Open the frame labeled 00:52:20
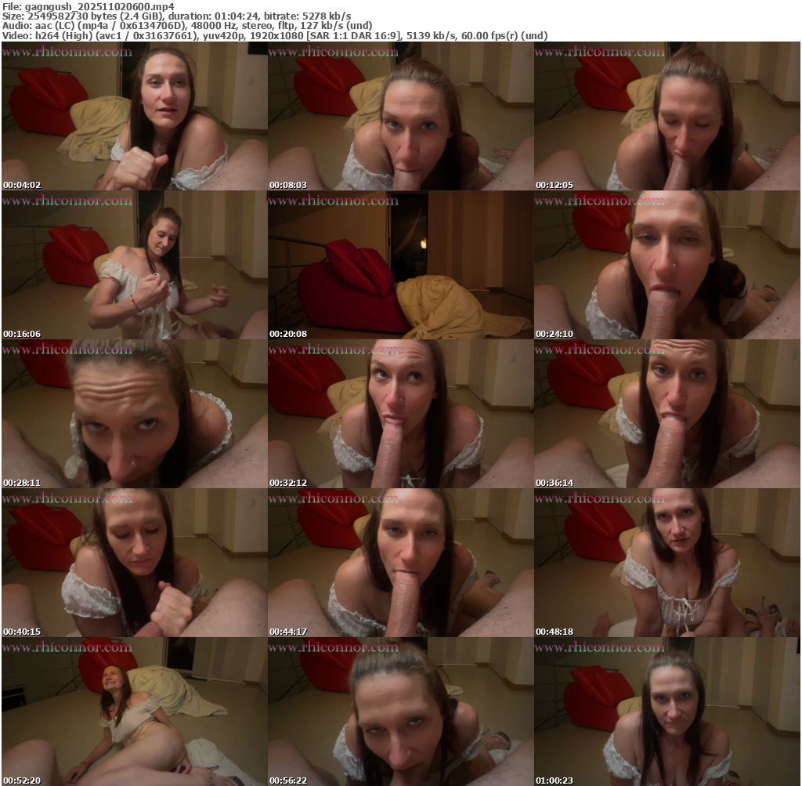The image size is (802, 786). pyautogui.click(x=134, y=712)
